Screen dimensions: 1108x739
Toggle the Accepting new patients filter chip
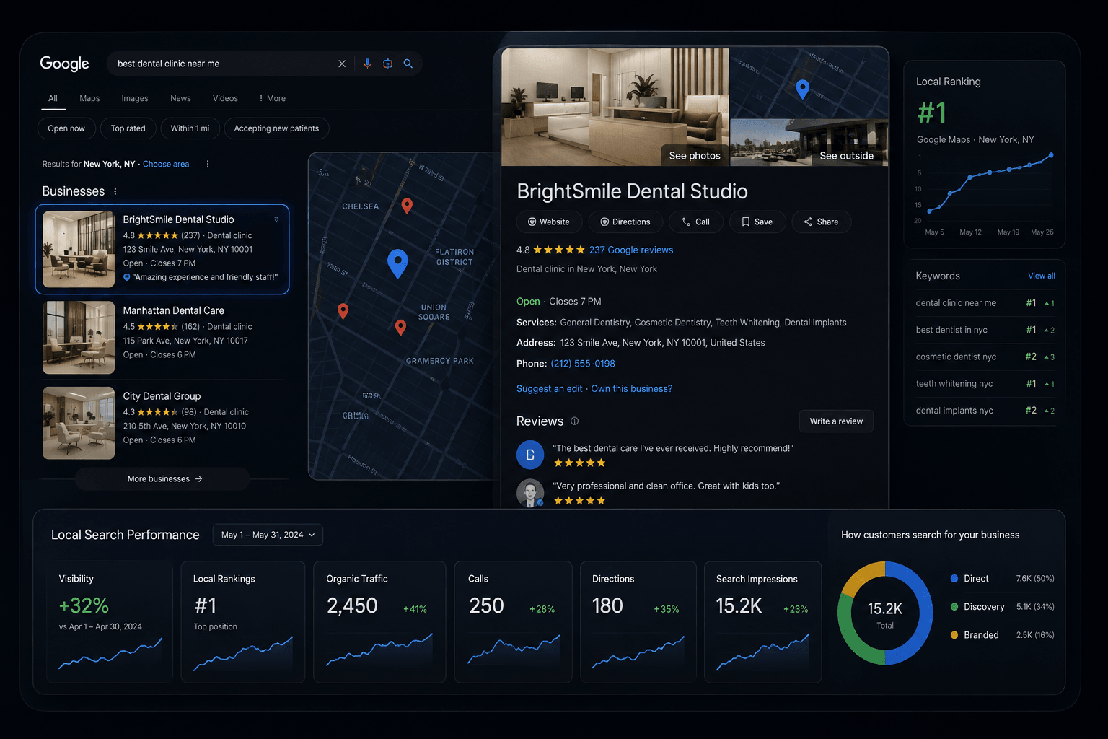[276, 128]
